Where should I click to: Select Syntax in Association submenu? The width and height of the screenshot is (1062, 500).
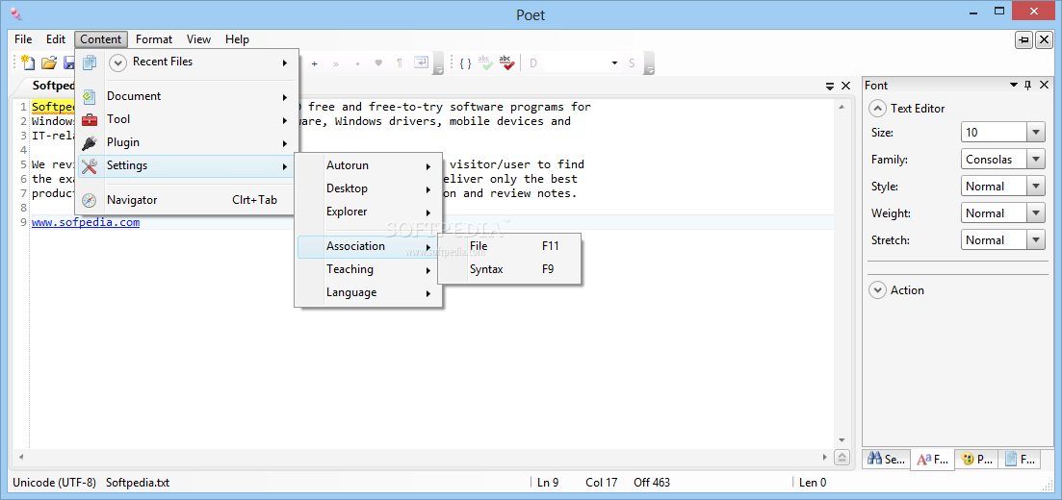tap(509, 269)
